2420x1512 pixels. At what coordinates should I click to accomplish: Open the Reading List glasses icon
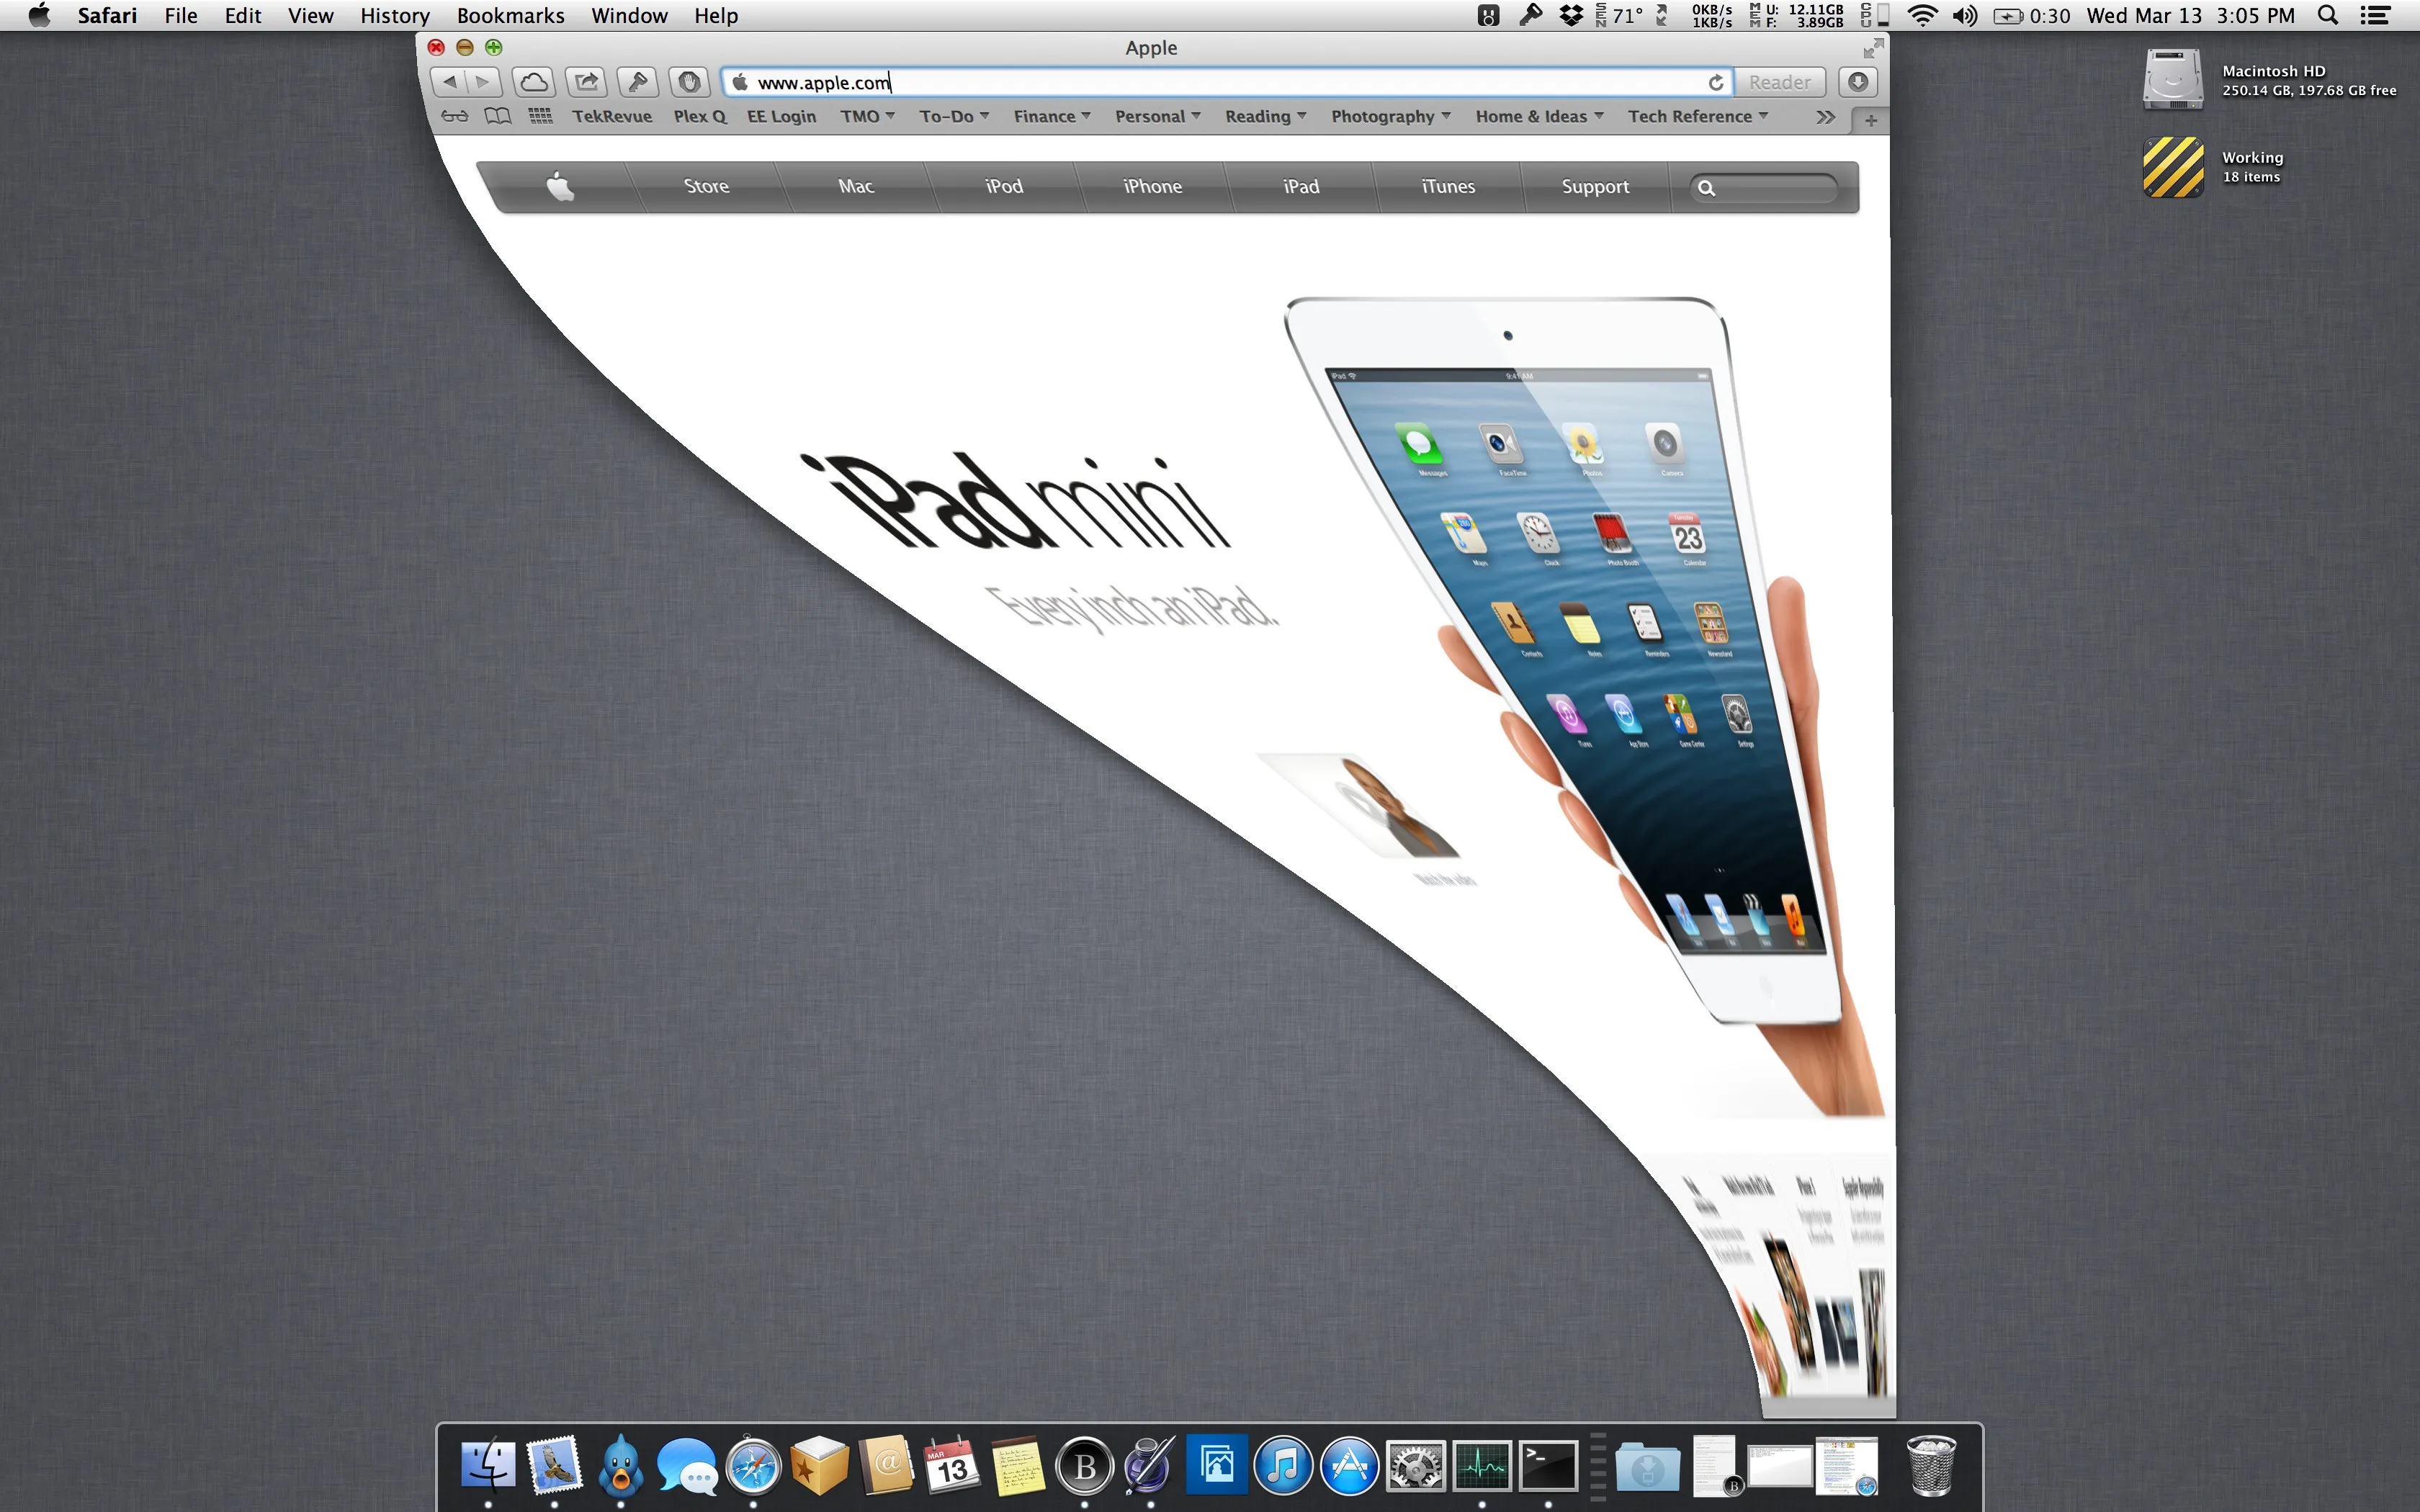[454, 116]
